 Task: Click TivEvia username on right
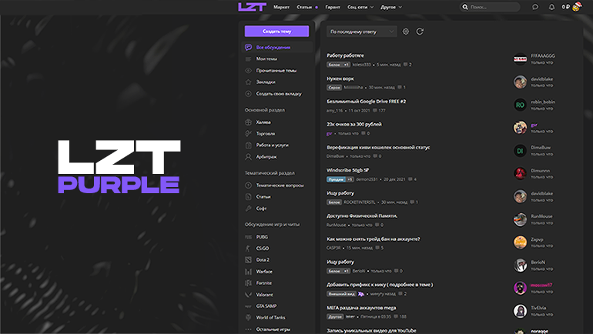click(x=538, y=308)
